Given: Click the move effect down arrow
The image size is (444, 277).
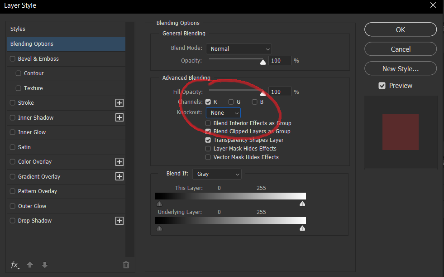Looking at the screenshot, I should click(x=44, y=265).
